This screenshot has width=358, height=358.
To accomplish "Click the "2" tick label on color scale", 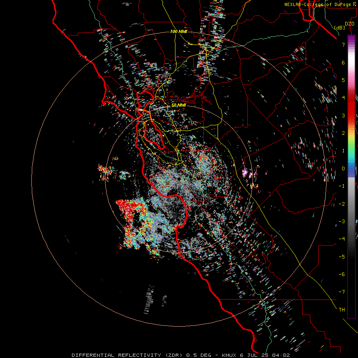I will pyautogui.click(x=343, y=133).
